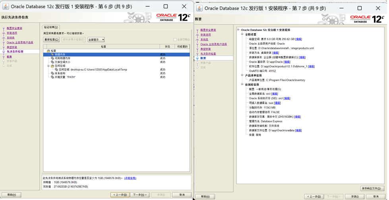Click the check icon beside 体系结构

(52, 73)
